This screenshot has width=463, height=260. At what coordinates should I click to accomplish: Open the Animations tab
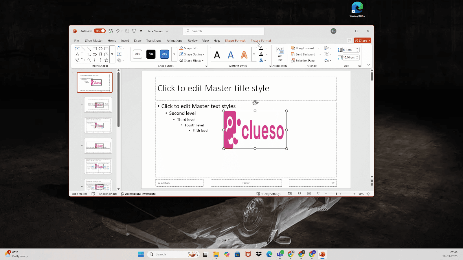pyautogui.click(x=174, y=40)
